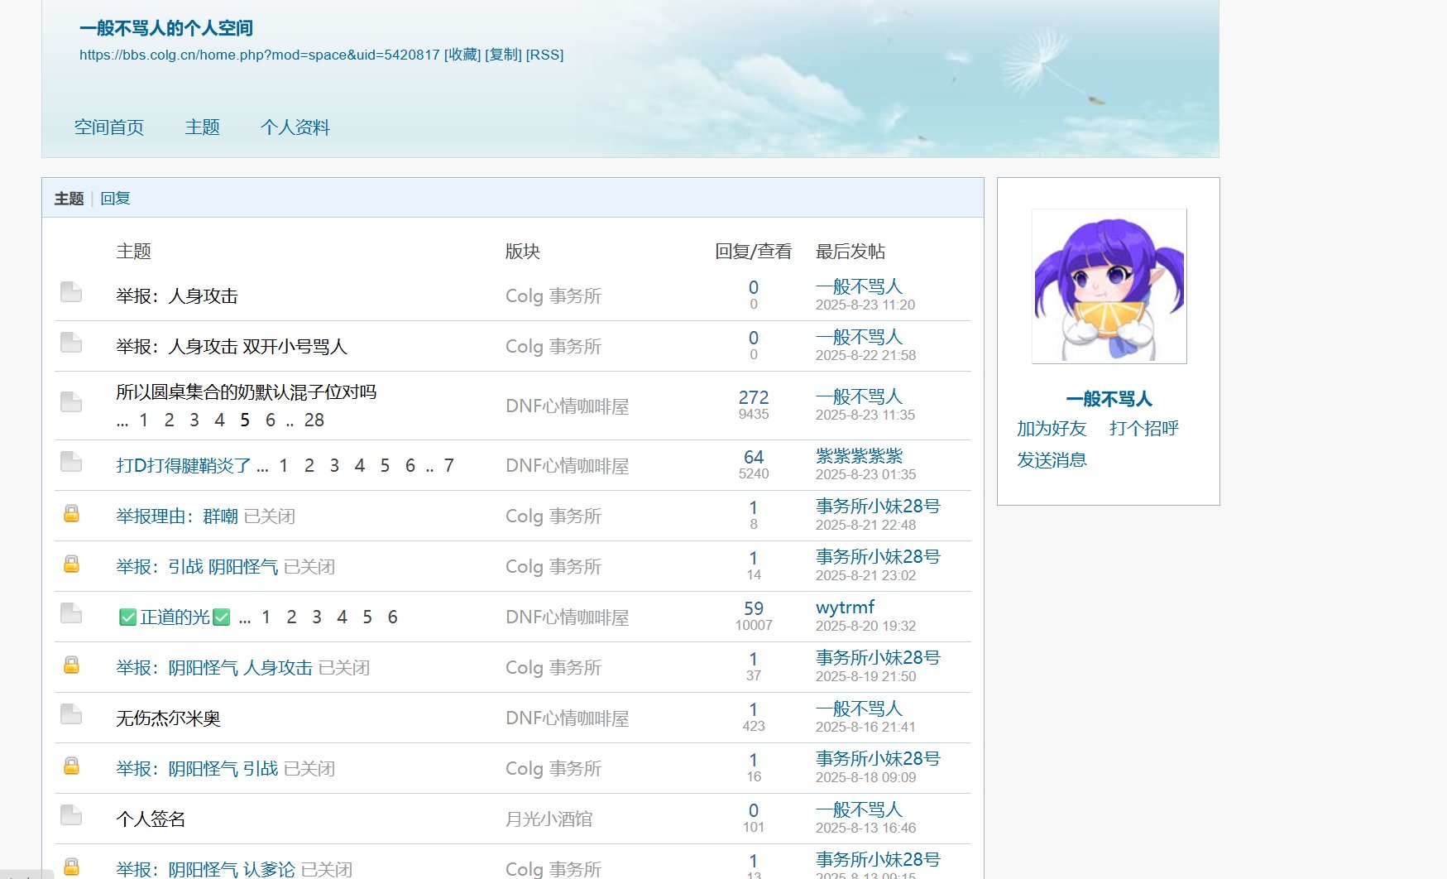Viewport: 1447px width, 879px height.
Task: Jump to page 28 of 所以圆桌集合 thread
Action: click(x=314, y=420)
